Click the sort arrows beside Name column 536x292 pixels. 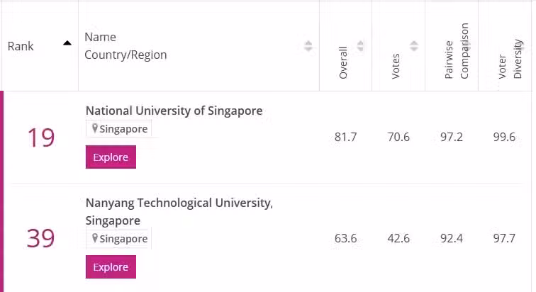(x=308, y=46)
